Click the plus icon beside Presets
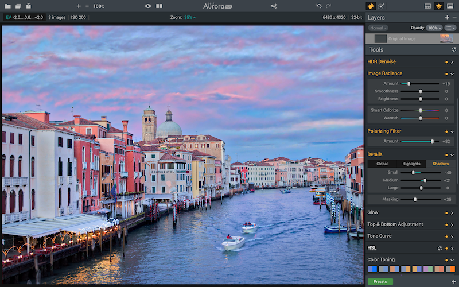 (453, 281)
